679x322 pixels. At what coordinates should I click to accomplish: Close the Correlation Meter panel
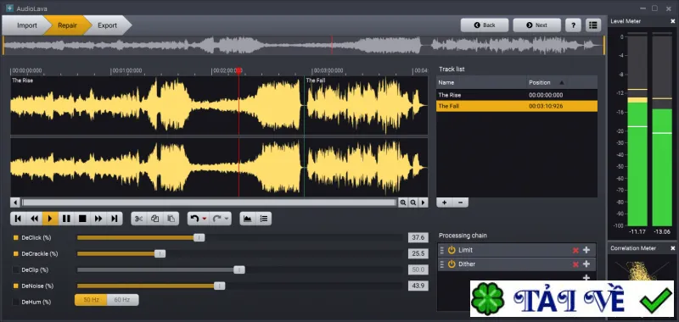(672, 248)
